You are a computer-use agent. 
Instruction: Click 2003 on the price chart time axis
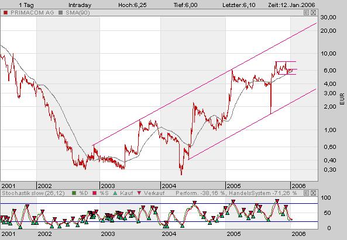(108, 186)
